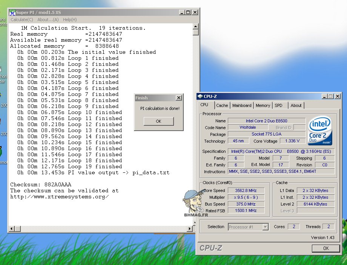
Task: Click the Level 2 cache value 6144 KBytes
Action: click(316, 204)
